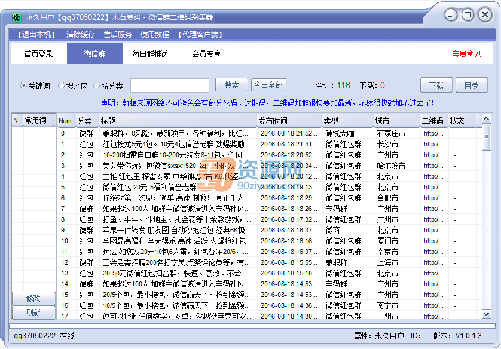Switch to the 每日群推送 tab

click(150, 54)
